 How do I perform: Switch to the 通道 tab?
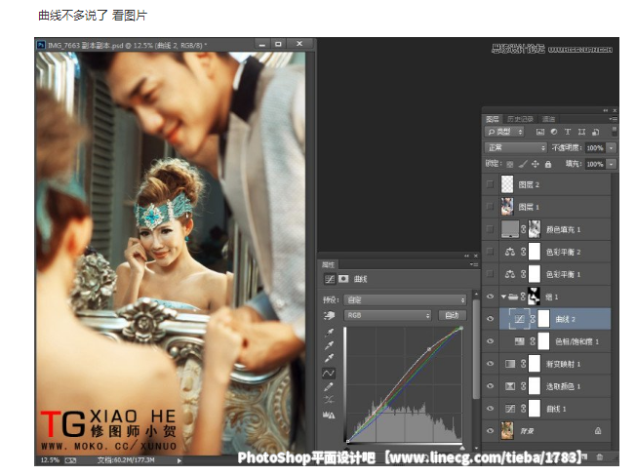pyautogui.click(x=548, y=119)
